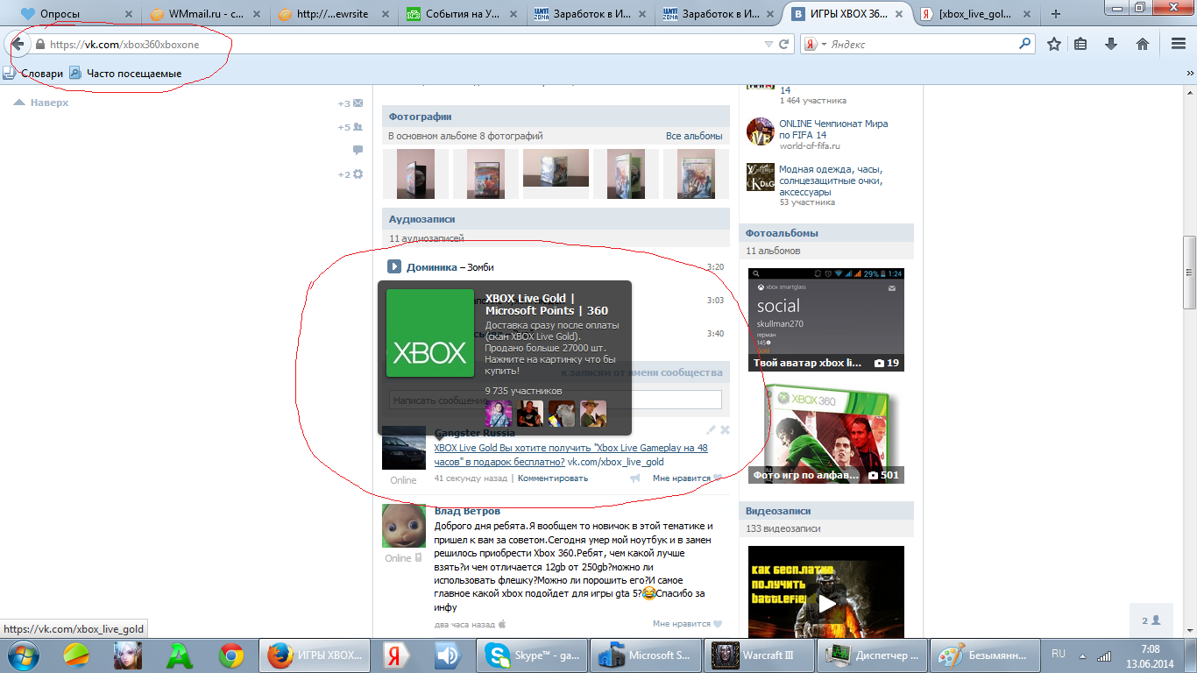
Task: Switch to Paint Безымянный window
Action: click(985, 655)
